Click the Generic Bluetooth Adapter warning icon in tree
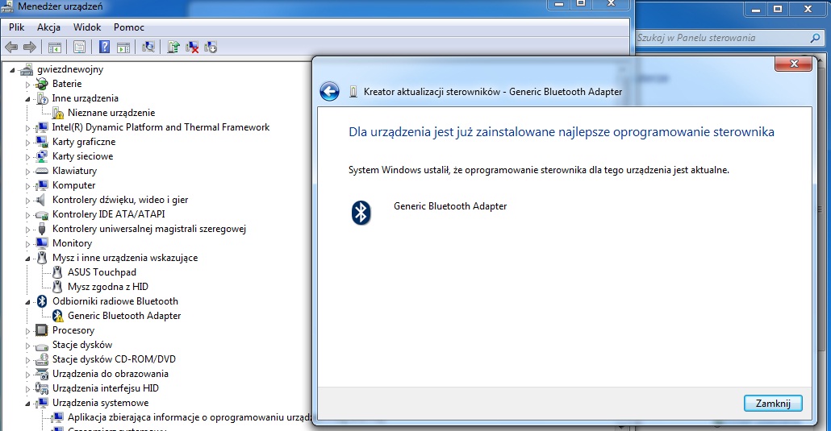This screenshot has width=831, height=431. tap(58, 316)
